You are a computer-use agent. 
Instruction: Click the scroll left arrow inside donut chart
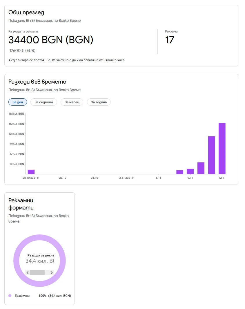pos(28,272)
